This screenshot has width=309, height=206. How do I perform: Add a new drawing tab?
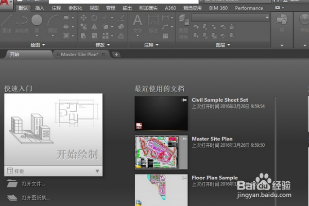116,55
